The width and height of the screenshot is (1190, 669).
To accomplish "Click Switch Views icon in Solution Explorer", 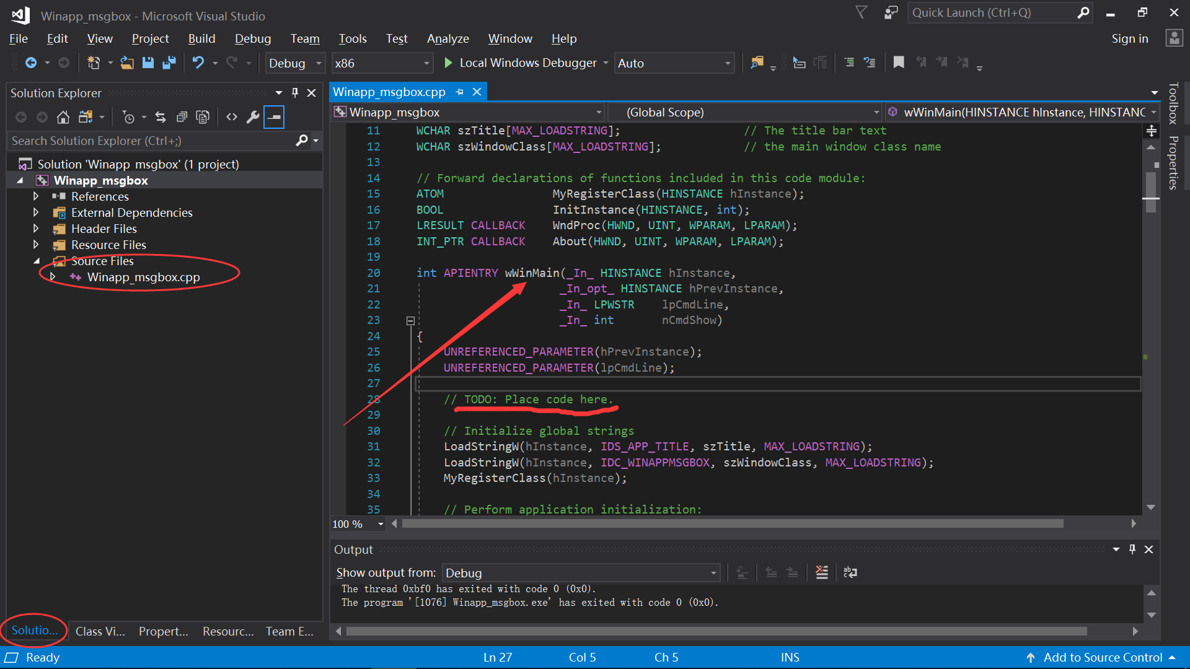I will [86, 117].
